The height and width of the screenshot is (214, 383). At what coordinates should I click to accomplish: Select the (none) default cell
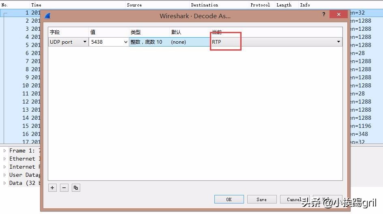coord(190,42)
